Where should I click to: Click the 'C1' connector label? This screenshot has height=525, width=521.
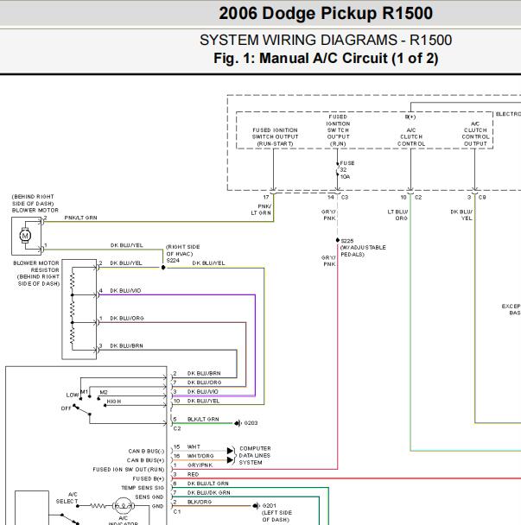pos(177,511)
